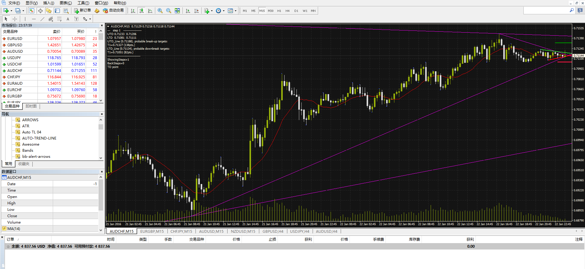
Task: Toggle the Data Window toolbar button
Action: (40, 11)
